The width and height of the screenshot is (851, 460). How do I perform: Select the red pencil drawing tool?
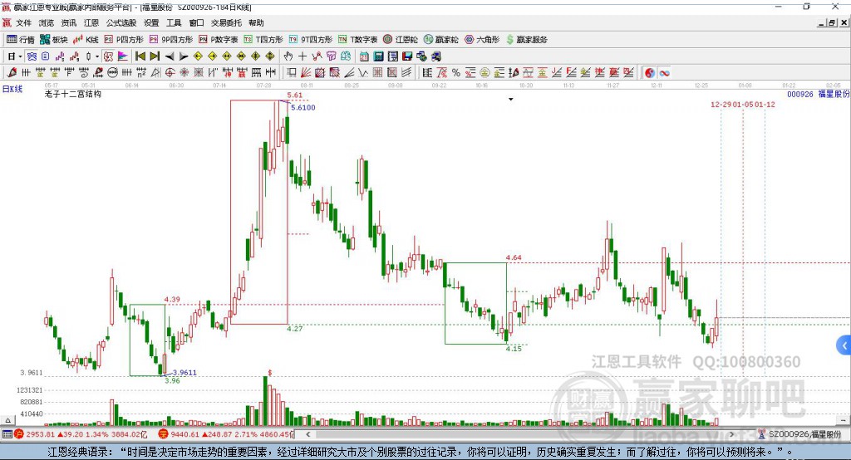(x=12, y=73)
